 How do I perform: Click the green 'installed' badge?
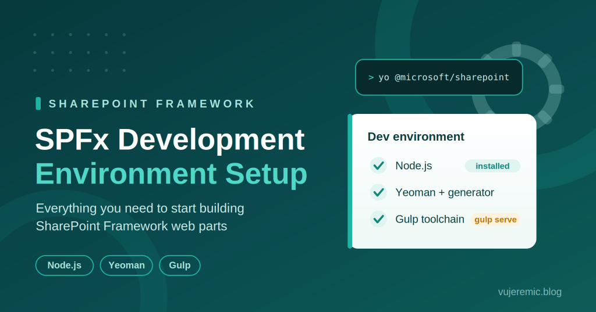pyautogui.click(x=492, y=166)
